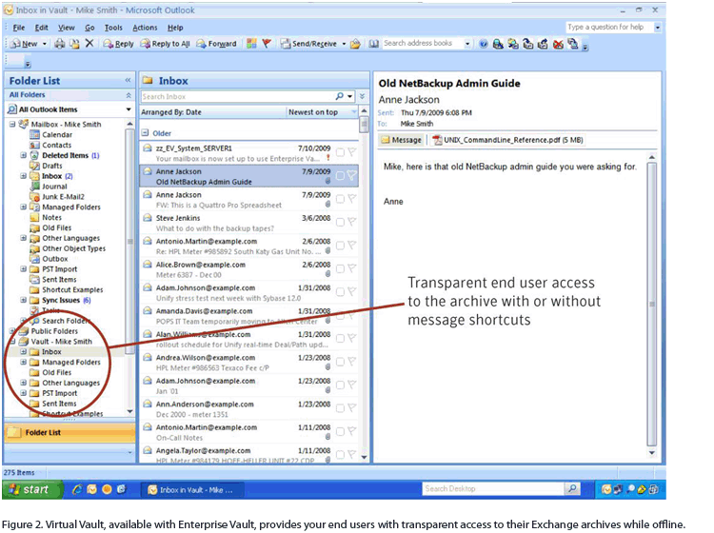Click the reading pane vertical scrollbar
The width and height of the screenshot is (714, 533).
pyautogui.click(x=651, y=305)
